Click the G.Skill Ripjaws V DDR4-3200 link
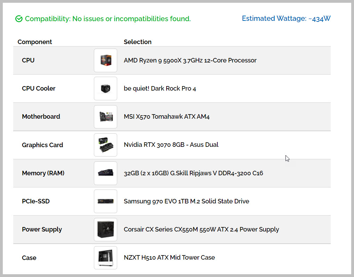The height and width of the screenshot is (277, 354). tap(193, 173)
